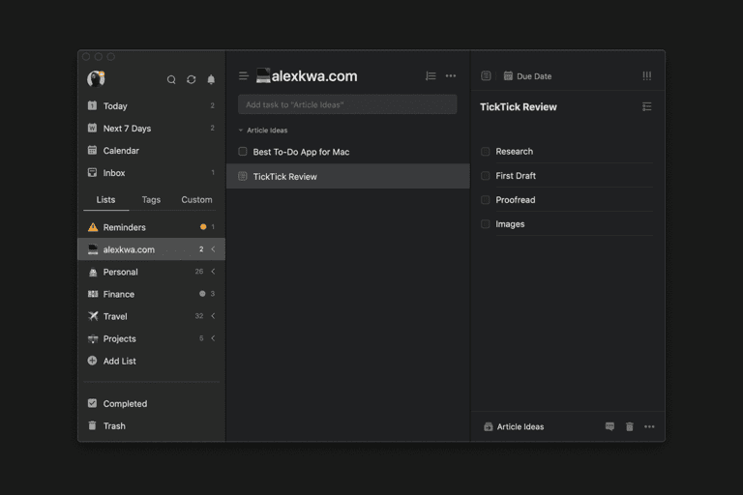Open the notifications bell
Screen dimensions: 743x495
click(x=211, y=79)
